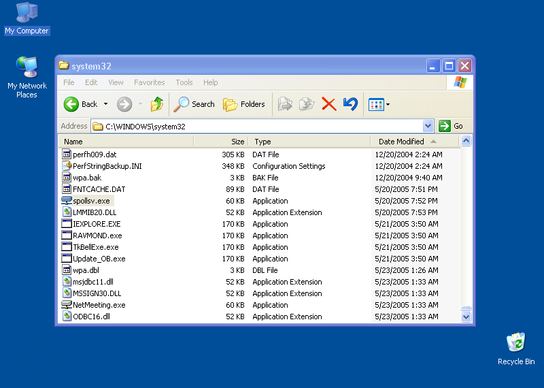Click the system32 window title bar folder icon

coord(63,65)
